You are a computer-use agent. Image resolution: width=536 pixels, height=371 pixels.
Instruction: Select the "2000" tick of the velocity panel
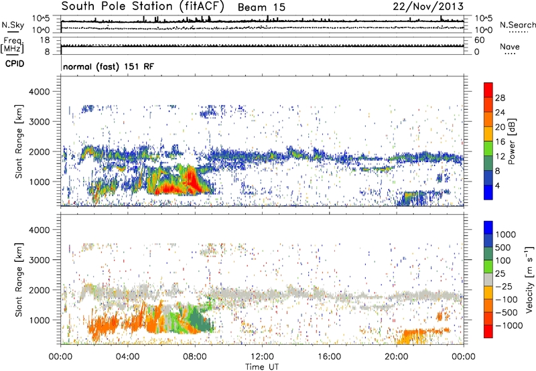39,291
